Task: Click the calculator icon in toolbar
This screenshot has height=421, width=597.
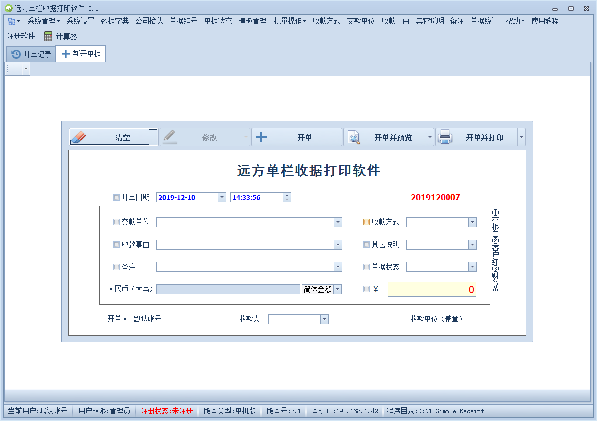Action: click(x=48, y=36)
